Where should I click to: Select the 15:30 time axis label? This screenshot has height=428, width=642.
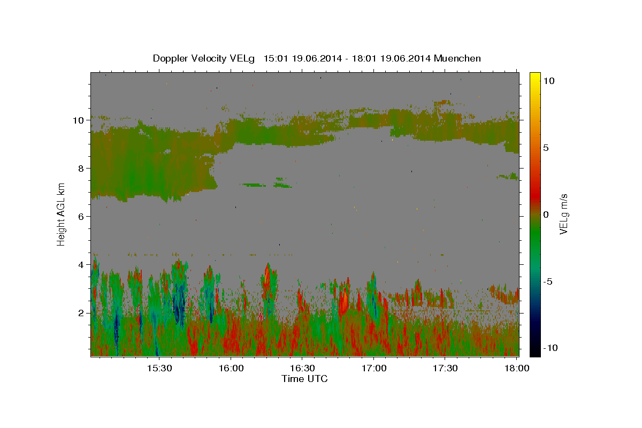pos(159,369)
